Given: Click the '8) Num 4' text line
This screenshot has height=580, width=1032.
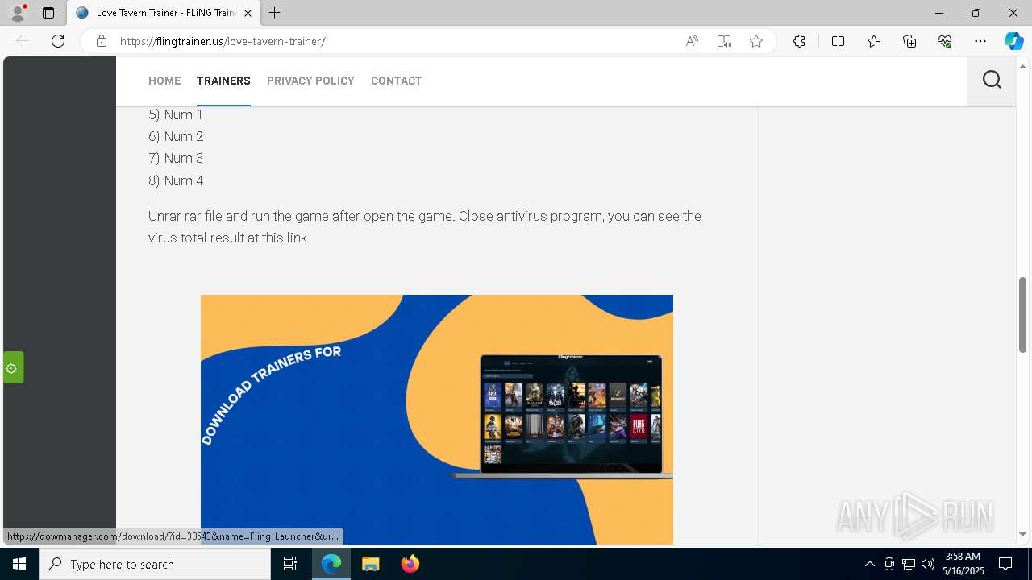Looking at the screenshot, I should point(176,180).
